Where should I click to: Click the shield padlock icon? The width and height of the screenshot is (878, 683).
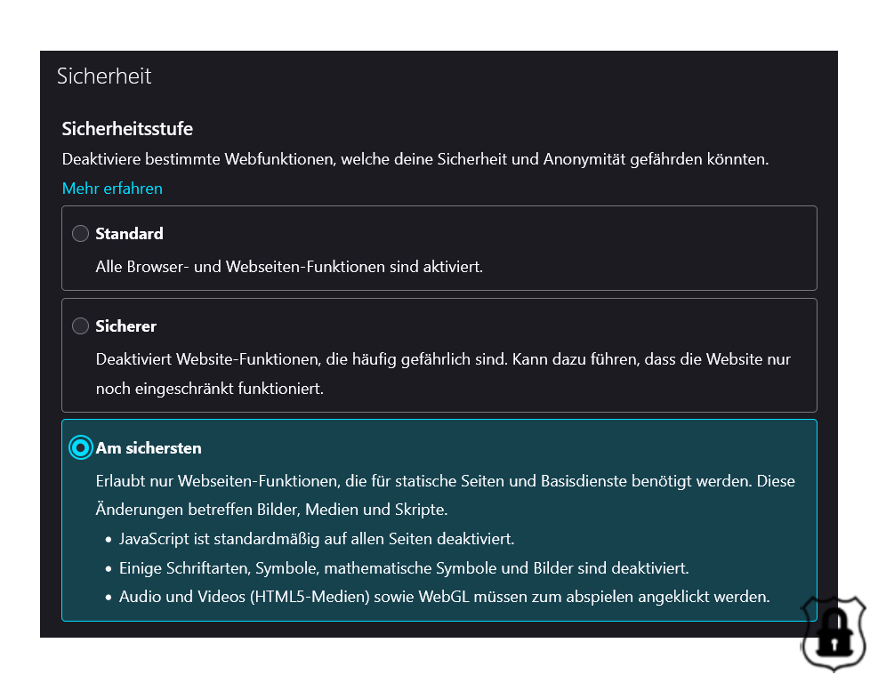click(834, 633)
